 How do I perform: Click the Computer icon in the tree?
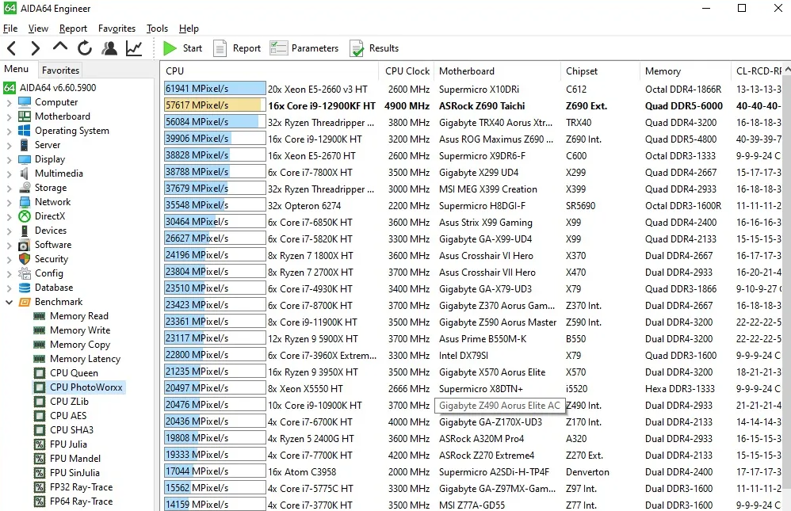[x=25, y=102]
